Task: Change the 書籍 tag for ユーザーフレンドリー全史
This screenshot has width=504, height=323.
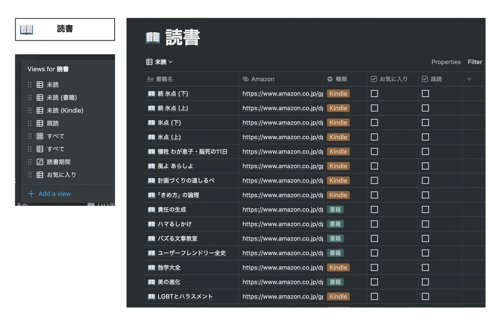Action: point(335,253)
